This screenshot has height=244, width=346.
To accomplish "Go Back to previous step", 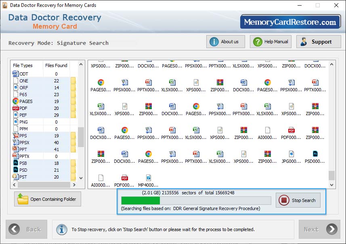I will pyautogui.click(x=27, y=229).
